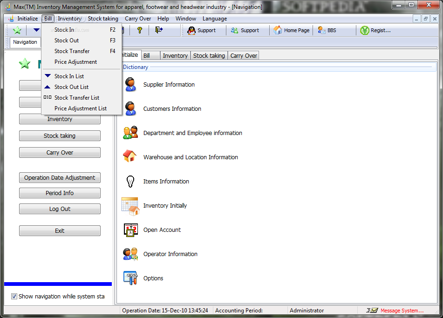
Task: Open the Stock taking menu
Action: pyautogui.click(x=103, y=19)
